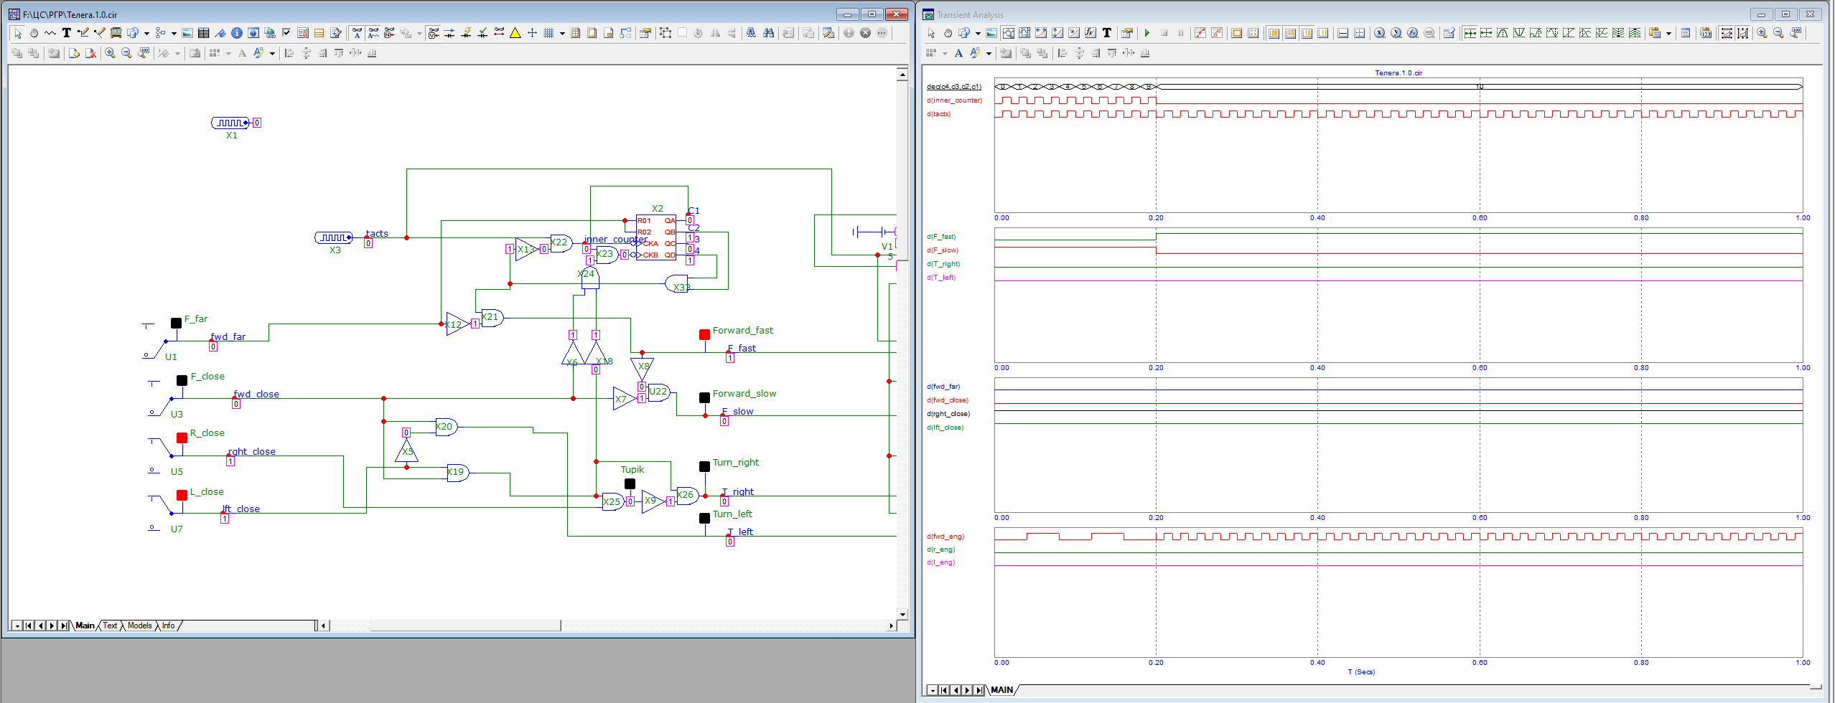Click the Zoom In magnifier in Transient Analysis toolbar
1835x703 pixels.
pos(1762,33)
